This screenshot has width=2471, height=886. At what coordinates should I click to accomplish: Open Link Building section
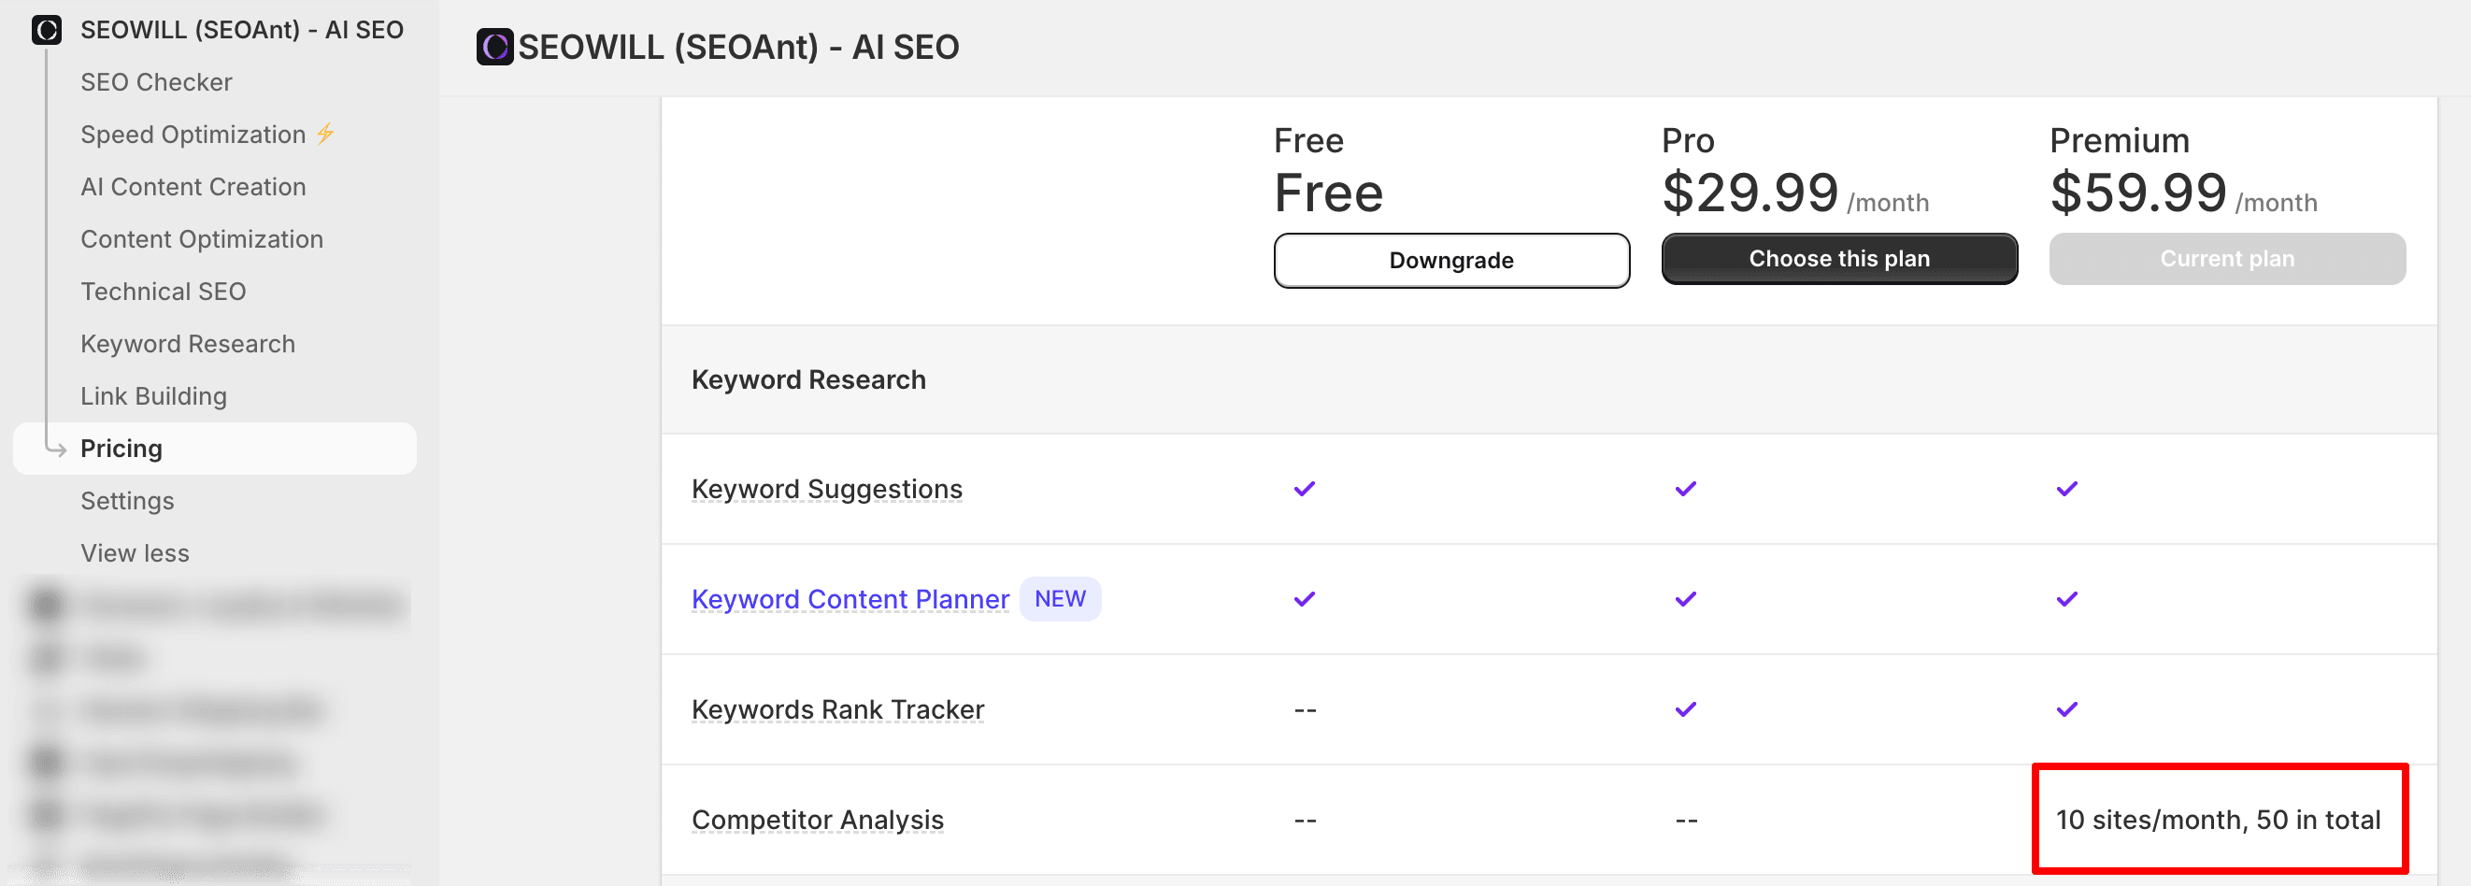(x=153, y=396)
